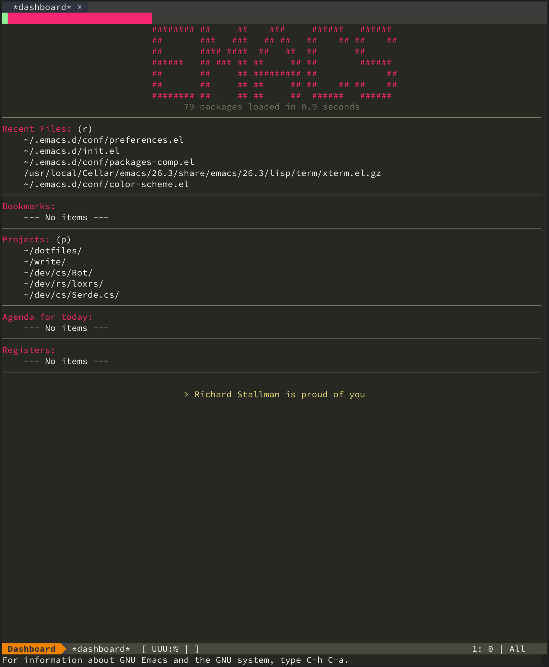Click the UUU:% status in modeline
549x667 pixels.
(165, 649)
